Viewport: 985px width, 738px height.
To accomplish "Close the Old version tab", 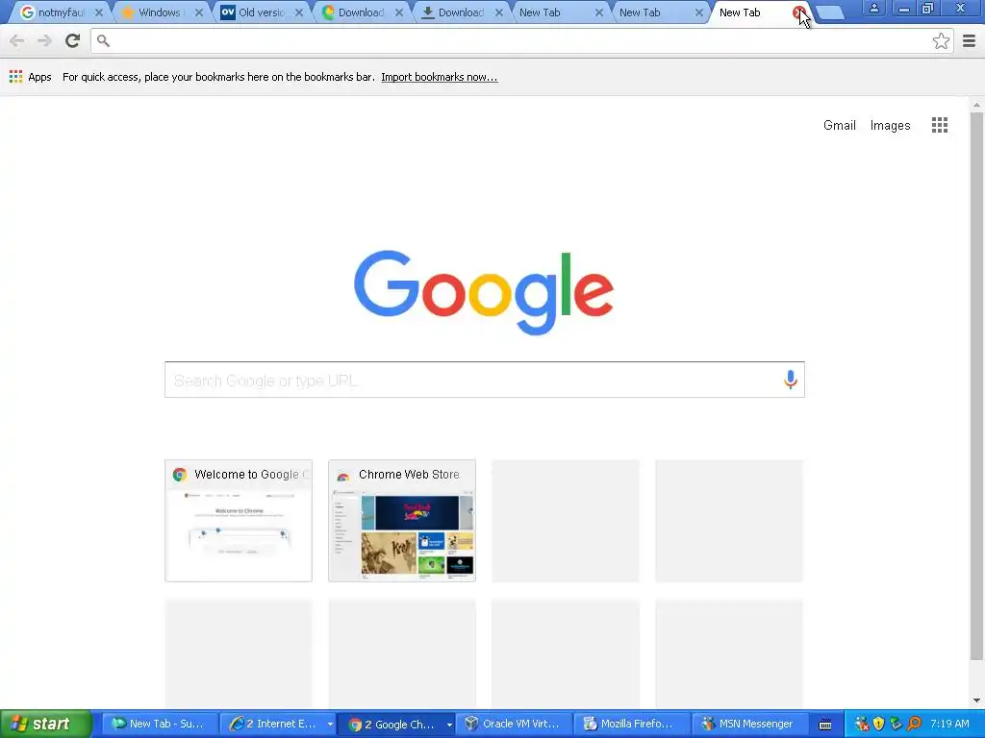I will click(x=299, y=12).
